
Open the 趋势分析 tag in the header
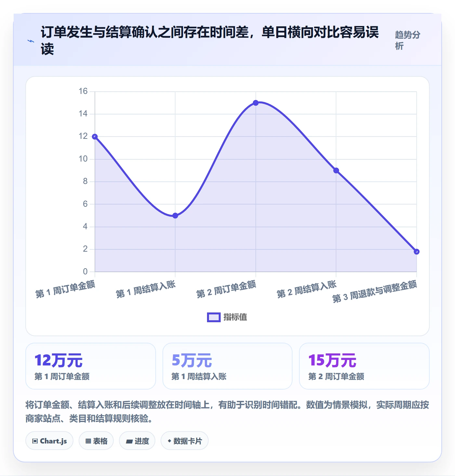(408, 40)
